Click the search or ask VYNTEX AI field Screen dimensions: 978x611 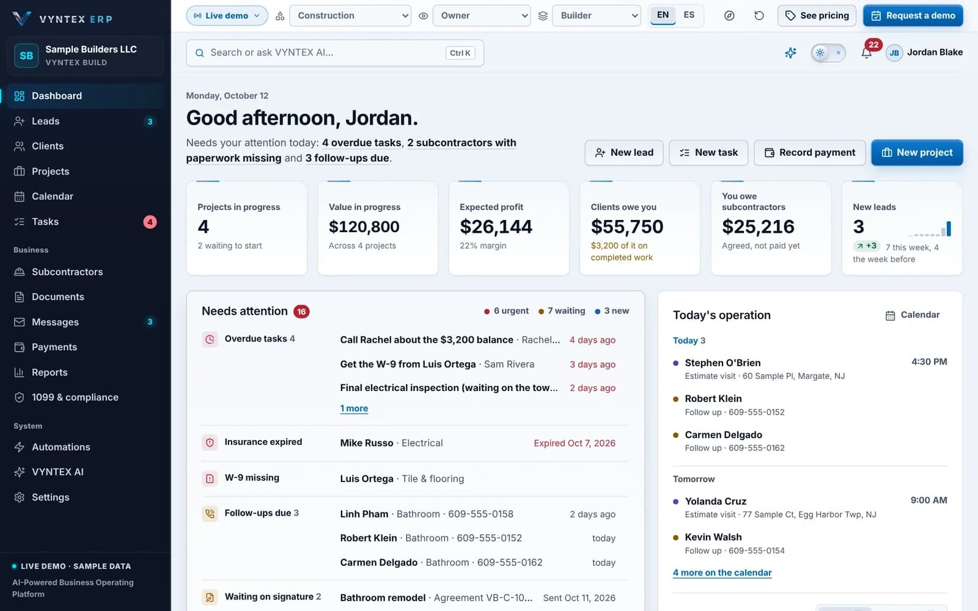click(335, 53)
